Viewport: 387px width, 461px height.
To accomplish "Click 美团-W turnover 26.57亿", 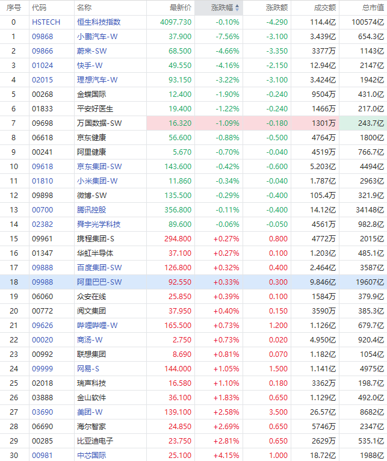I will 323,412.
